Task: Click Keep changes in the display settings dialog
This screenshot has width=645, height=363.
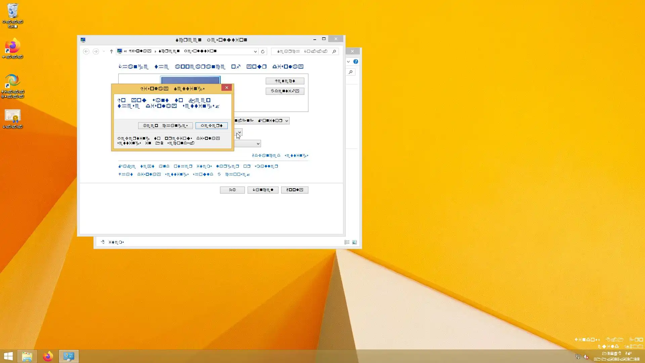Action: [165, 126]
